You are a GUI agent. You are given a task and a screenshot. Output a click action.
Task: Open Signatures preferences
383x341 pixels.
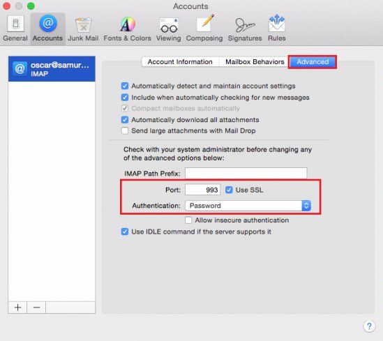245,29
